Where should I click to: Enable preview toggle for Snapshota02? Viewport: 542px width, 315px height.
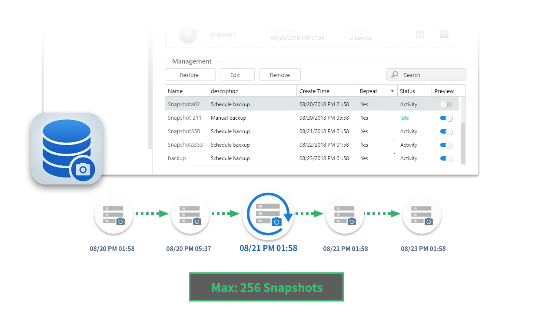coord(446,104)
